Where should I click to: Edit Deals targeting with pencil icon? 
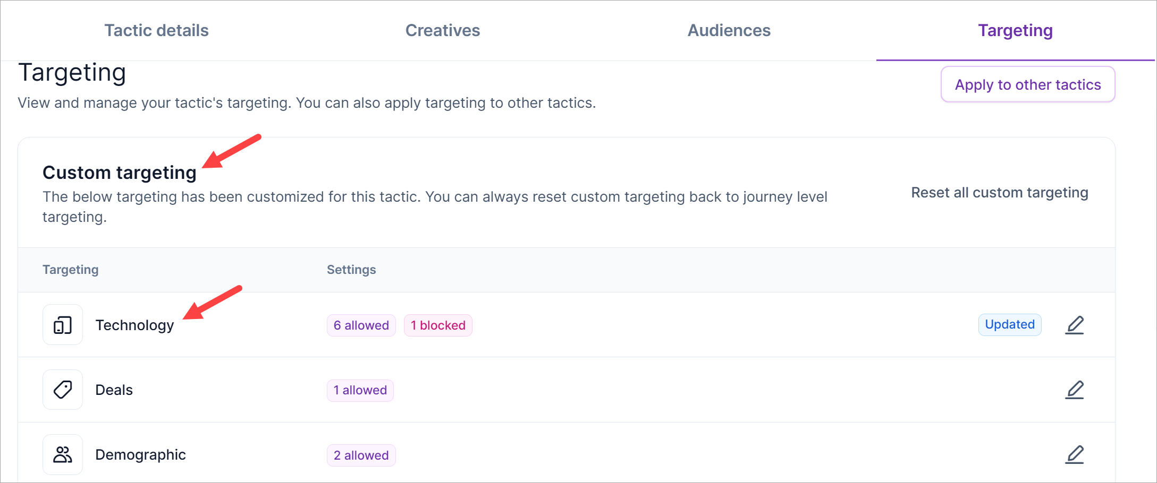tap(1074, 390)
